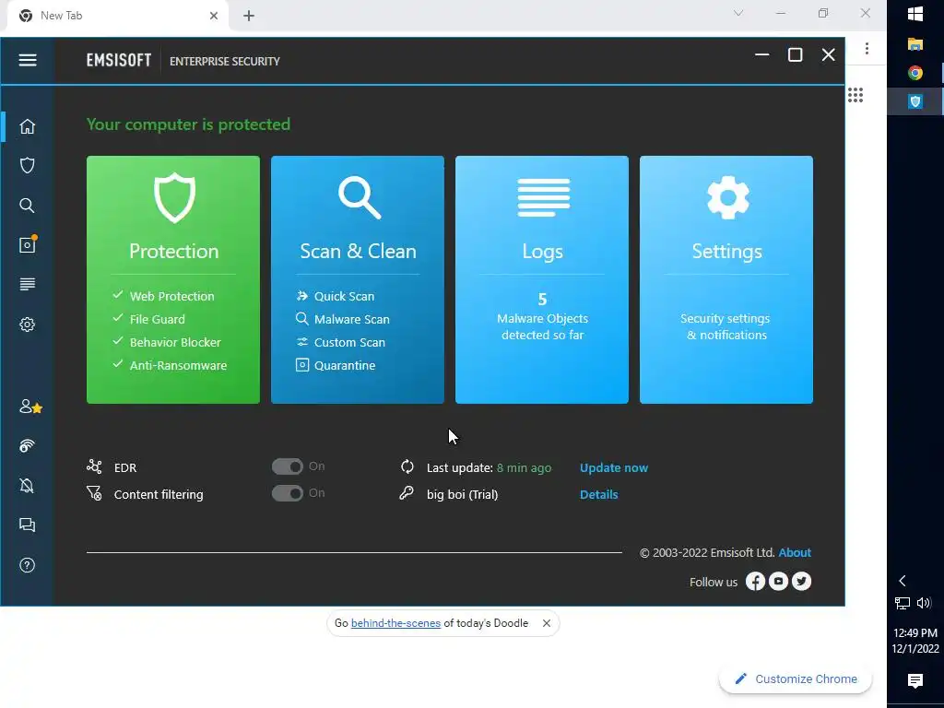This screenshot has height=708, width=944.
Task: Open Chrome tab search dropdown arrow
Action: tap(738, 13)
